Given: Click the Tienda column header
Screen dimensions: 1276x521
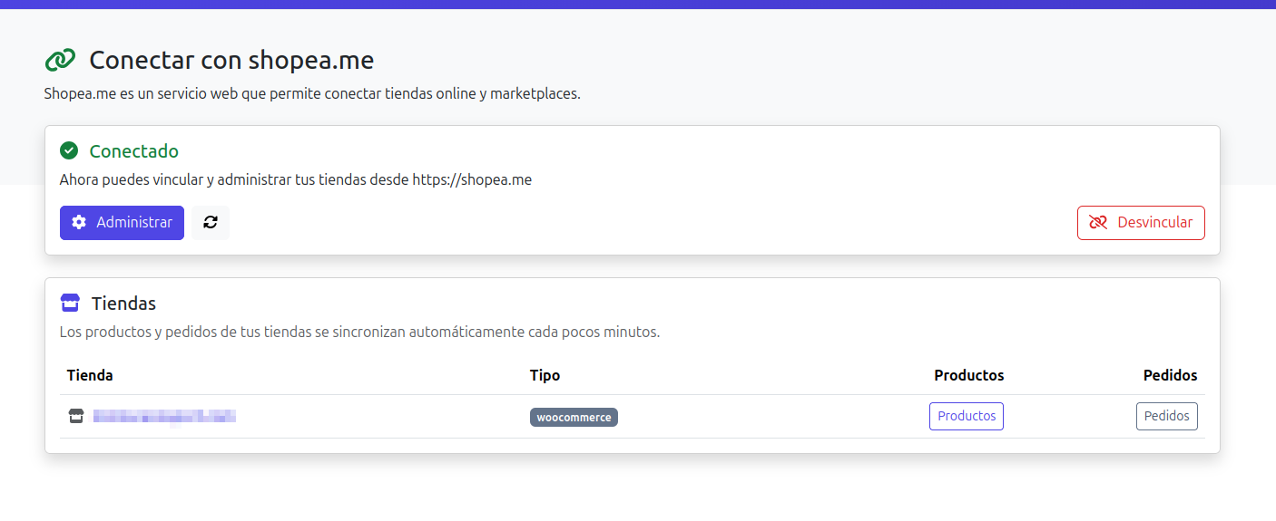Looking at the screenshot, I should [90, 375].
